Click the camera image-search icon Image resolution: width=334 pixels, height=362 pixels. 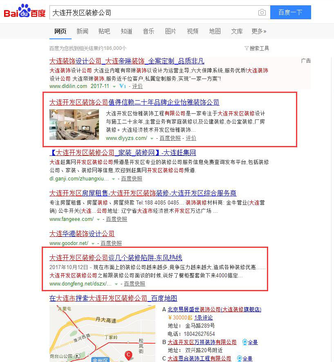(x=262, y=12)
